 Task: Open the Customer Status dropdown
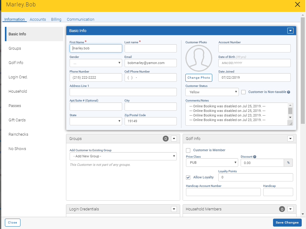(212, 92)
